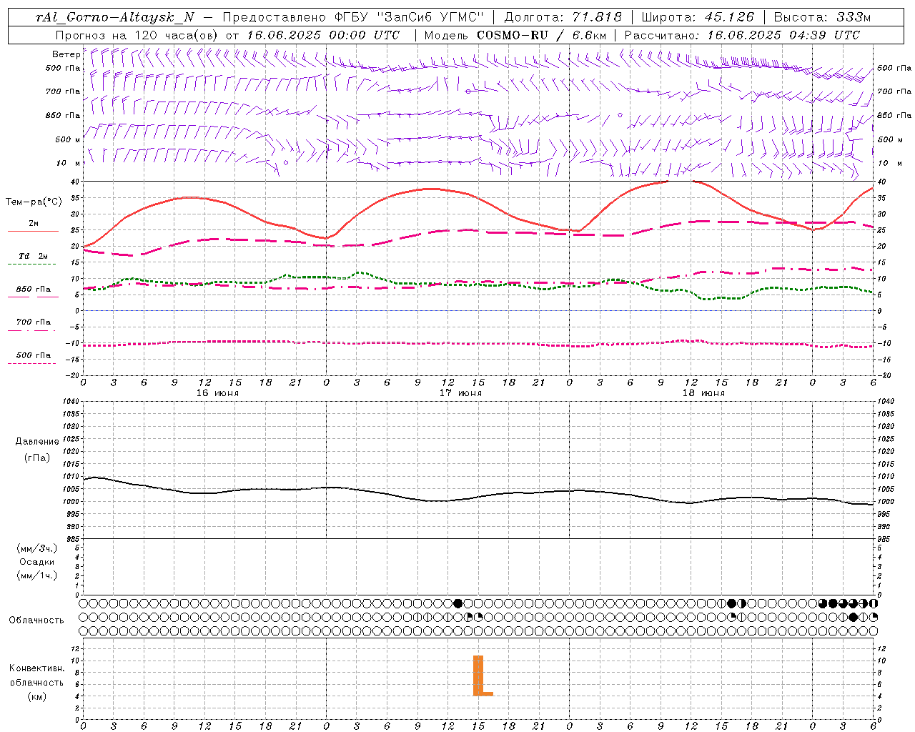Click the Осадки panel label
Screen dimensions: 915x732
pyautogui.click(x=37, y=562)
